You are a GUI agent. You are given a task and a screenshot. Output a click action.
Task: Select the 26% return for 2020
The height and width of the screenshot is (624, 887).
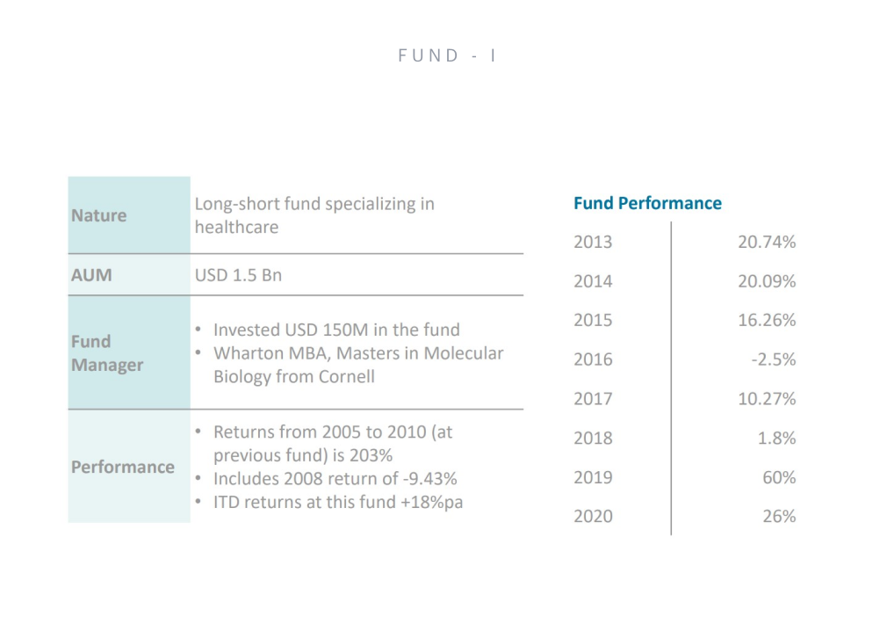coord(778,517)
